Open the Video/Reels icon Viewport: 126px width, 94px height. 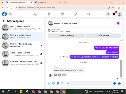pyautogui.click(x=62, y=14)
